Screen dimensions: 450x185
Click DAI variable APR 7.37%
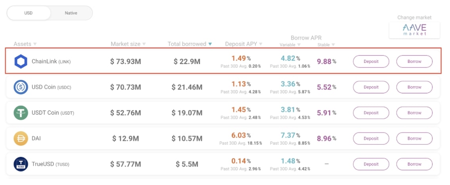pos(290,135)
